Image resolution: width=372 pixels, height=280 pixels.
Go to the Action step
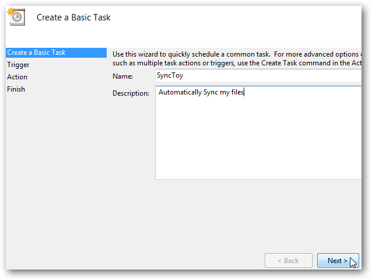[x=17, y=77]
